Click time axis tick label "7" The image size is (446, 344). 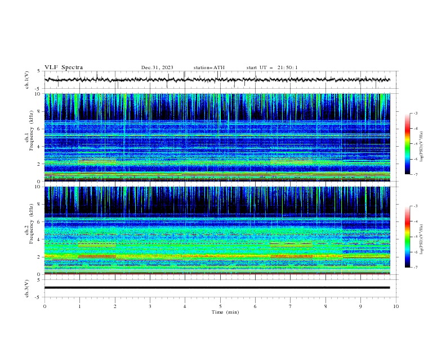(291, 306)
